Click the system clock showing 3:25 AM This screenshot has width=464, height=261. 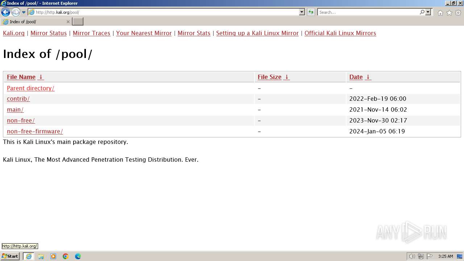click(446, 256)
